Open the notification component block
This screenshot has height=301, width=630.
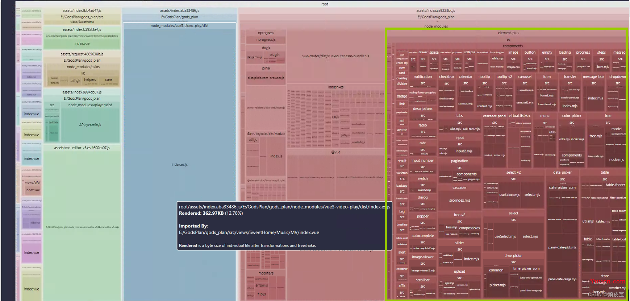423,77
